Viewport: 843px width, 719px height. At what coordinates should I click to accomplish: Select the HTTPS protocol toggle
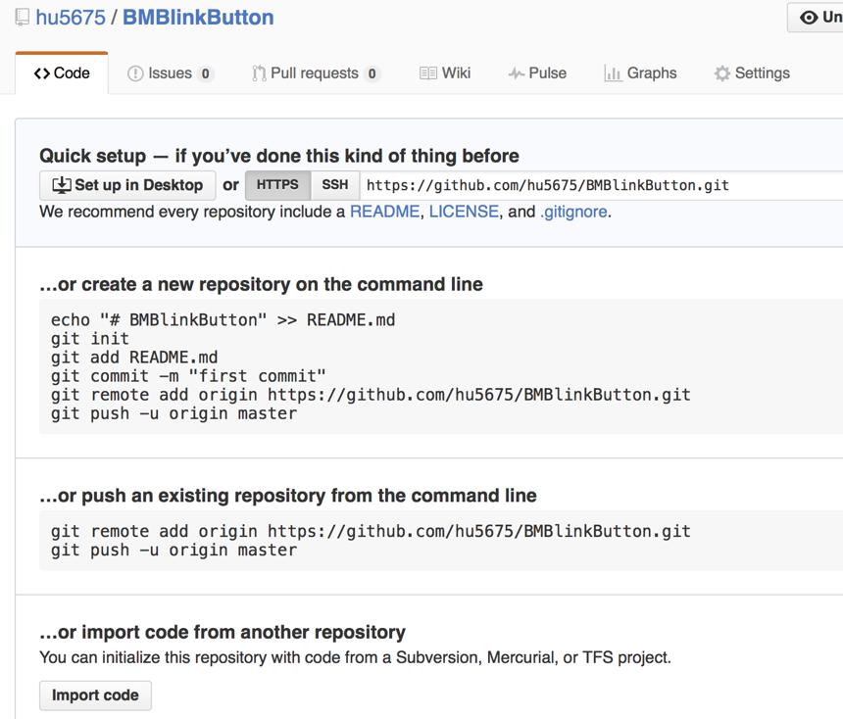(277, 185)
